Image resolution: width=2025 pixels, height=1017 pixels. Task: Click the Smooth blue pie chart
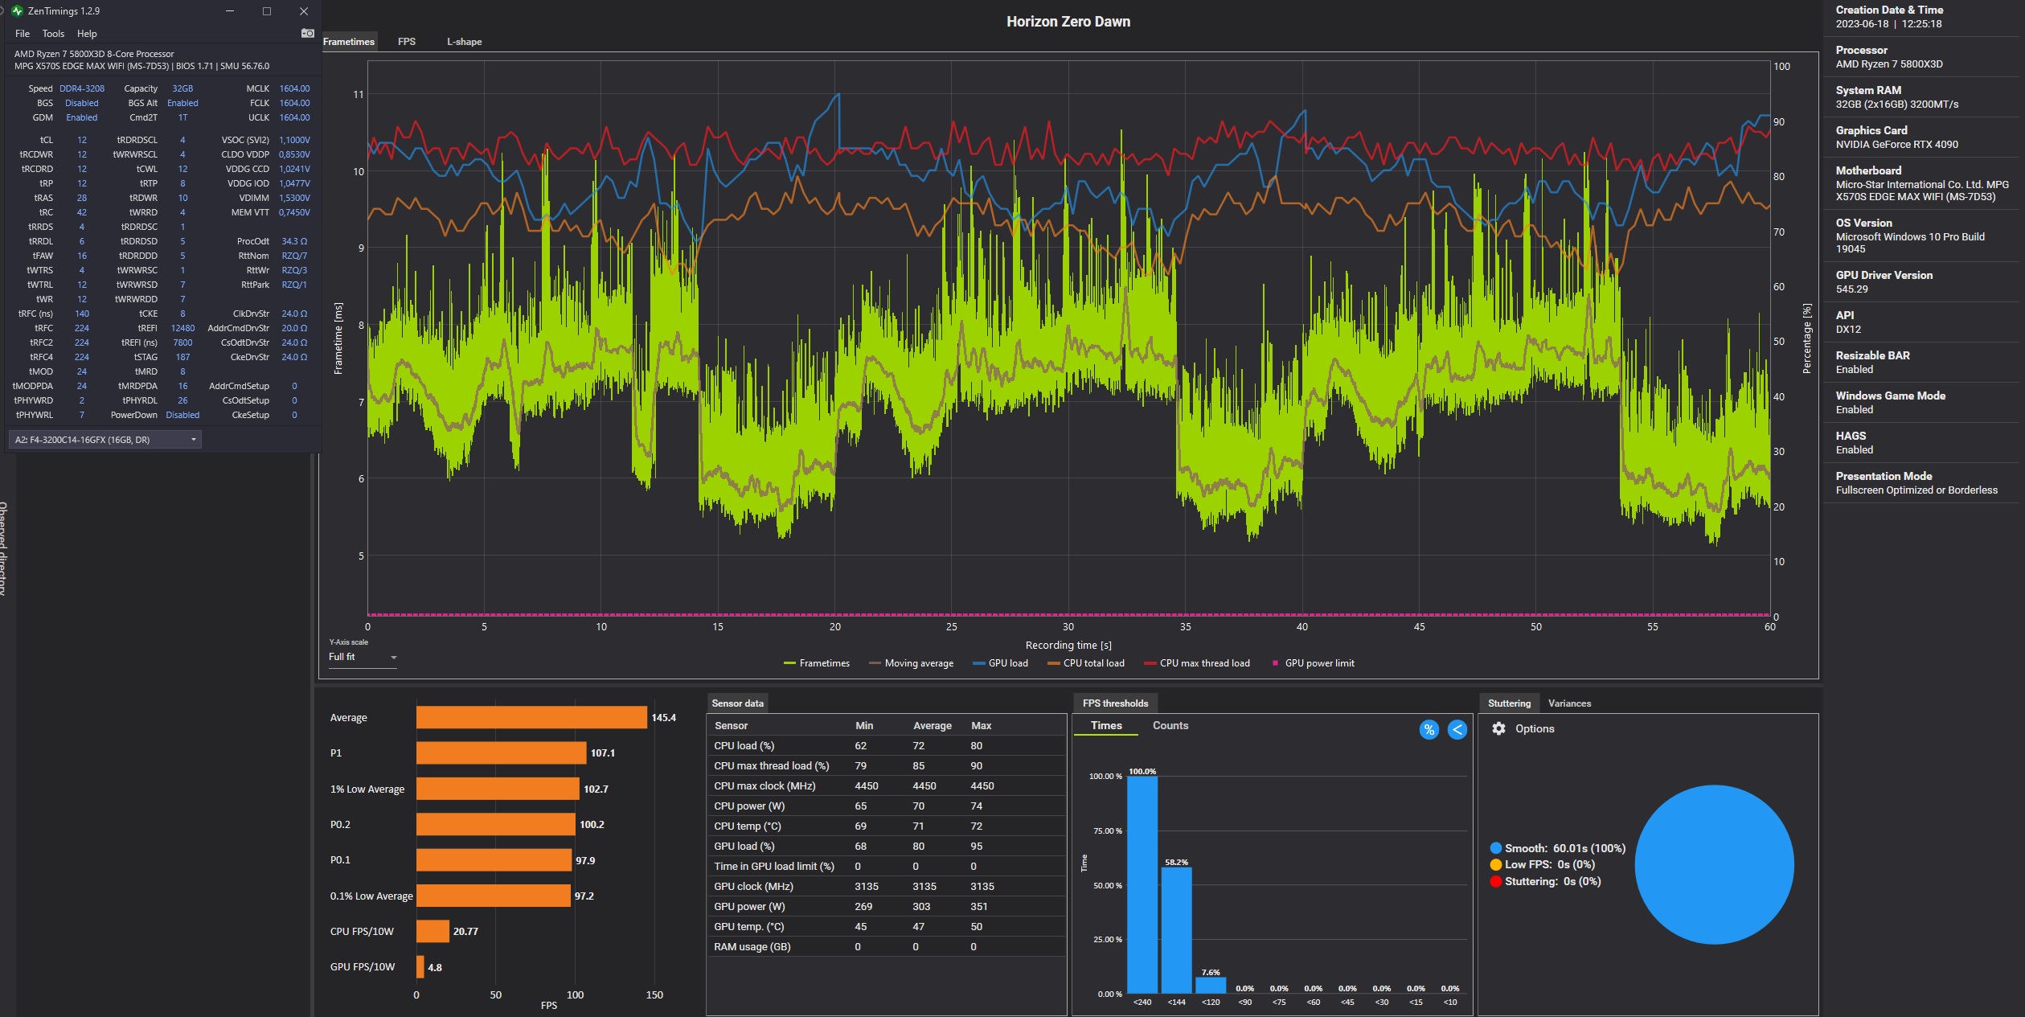click(x=1714, y=864)
